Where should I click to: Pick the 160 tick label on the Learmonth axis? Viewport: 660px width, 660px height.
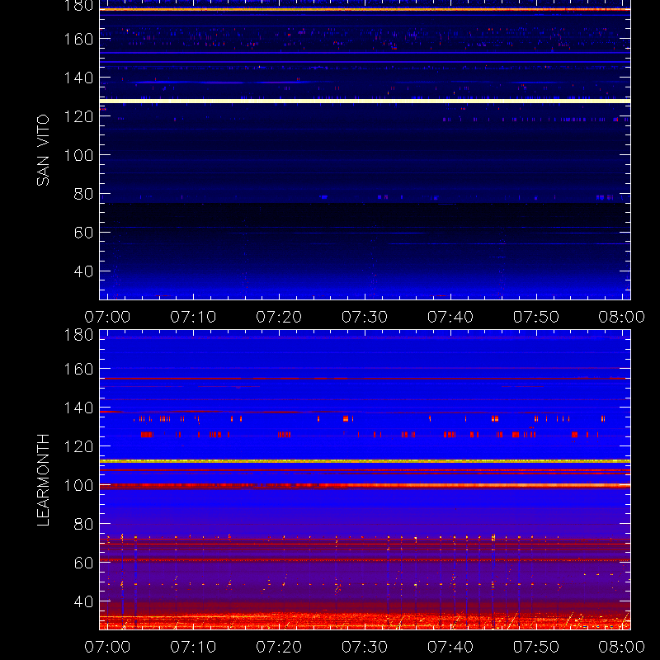(78, 369)
